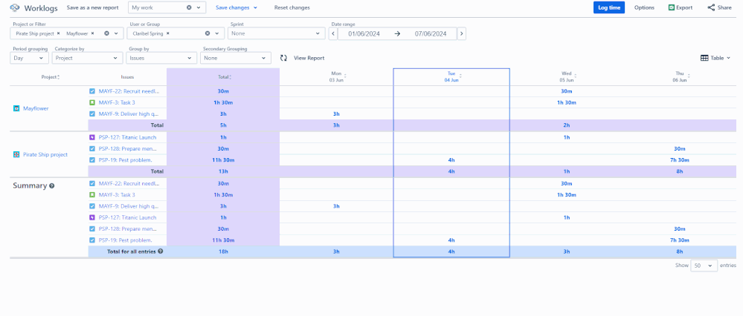Image resolution: width=743 pixels, height=316 pixels.
Task: Click View Report
Action: click(x=309, y=58)
